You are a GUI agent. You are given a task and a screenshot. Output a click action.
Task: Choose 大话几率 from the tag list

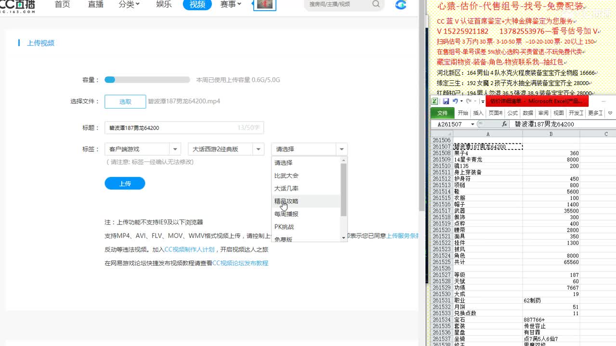click(x=306, y=188)
